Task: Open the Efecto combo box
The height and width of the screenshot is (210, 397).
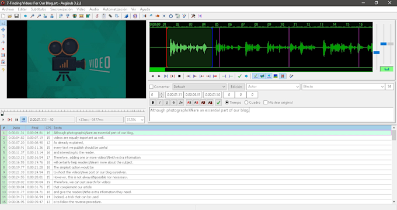Action: point(343,87)
